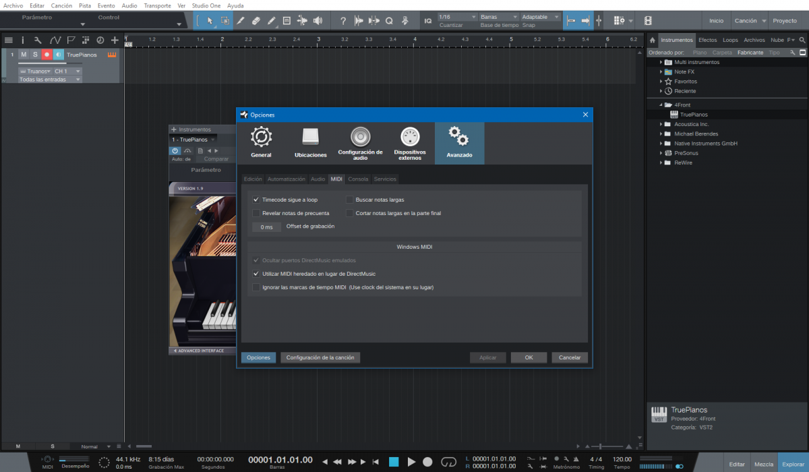This screenshot has width=809, height=472.
Task: Open the Cuantizar 1/16 dropdown
Action: [x=457, y=17]
